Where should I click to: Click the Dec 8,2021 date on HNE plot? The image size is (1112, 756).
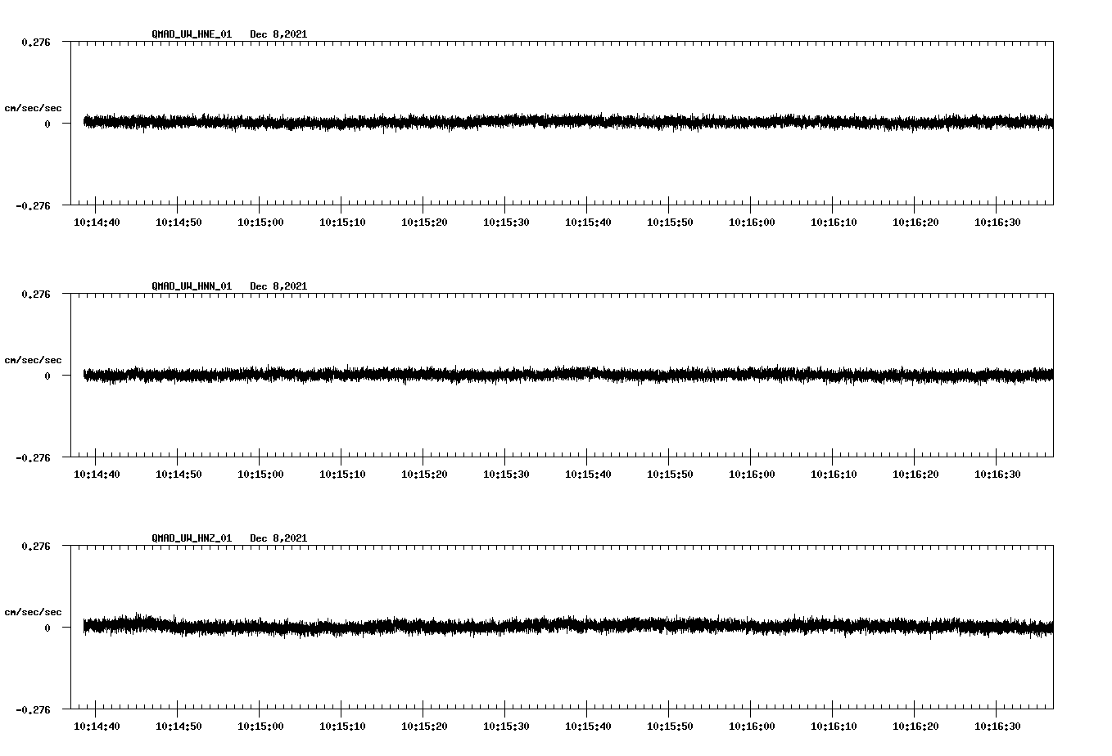278,34
